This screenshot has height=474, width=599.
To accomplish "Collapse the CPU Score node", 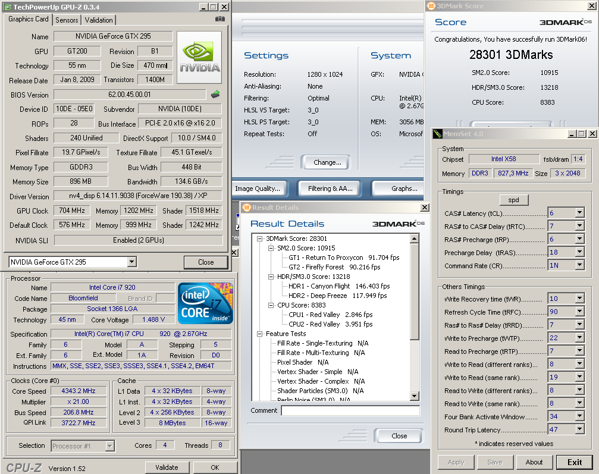I will (x=271, y=305).
